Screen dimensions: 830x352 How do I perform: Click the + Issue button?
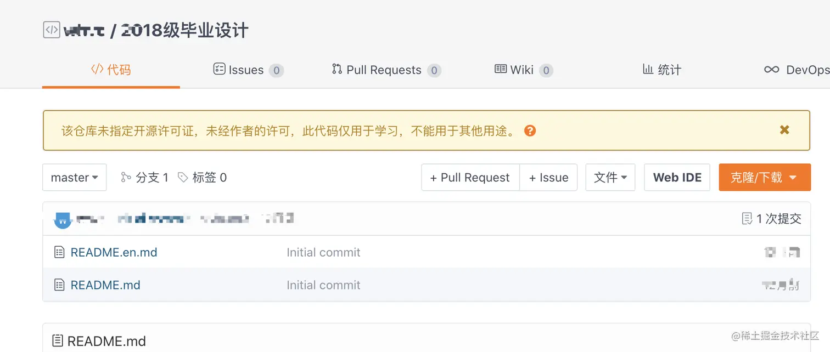pyautogui.click(x=548, y=178)
